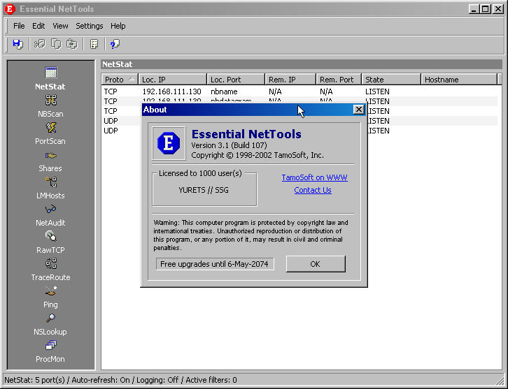Click the Help question mark toolbar icon

[x=114, y=44]
